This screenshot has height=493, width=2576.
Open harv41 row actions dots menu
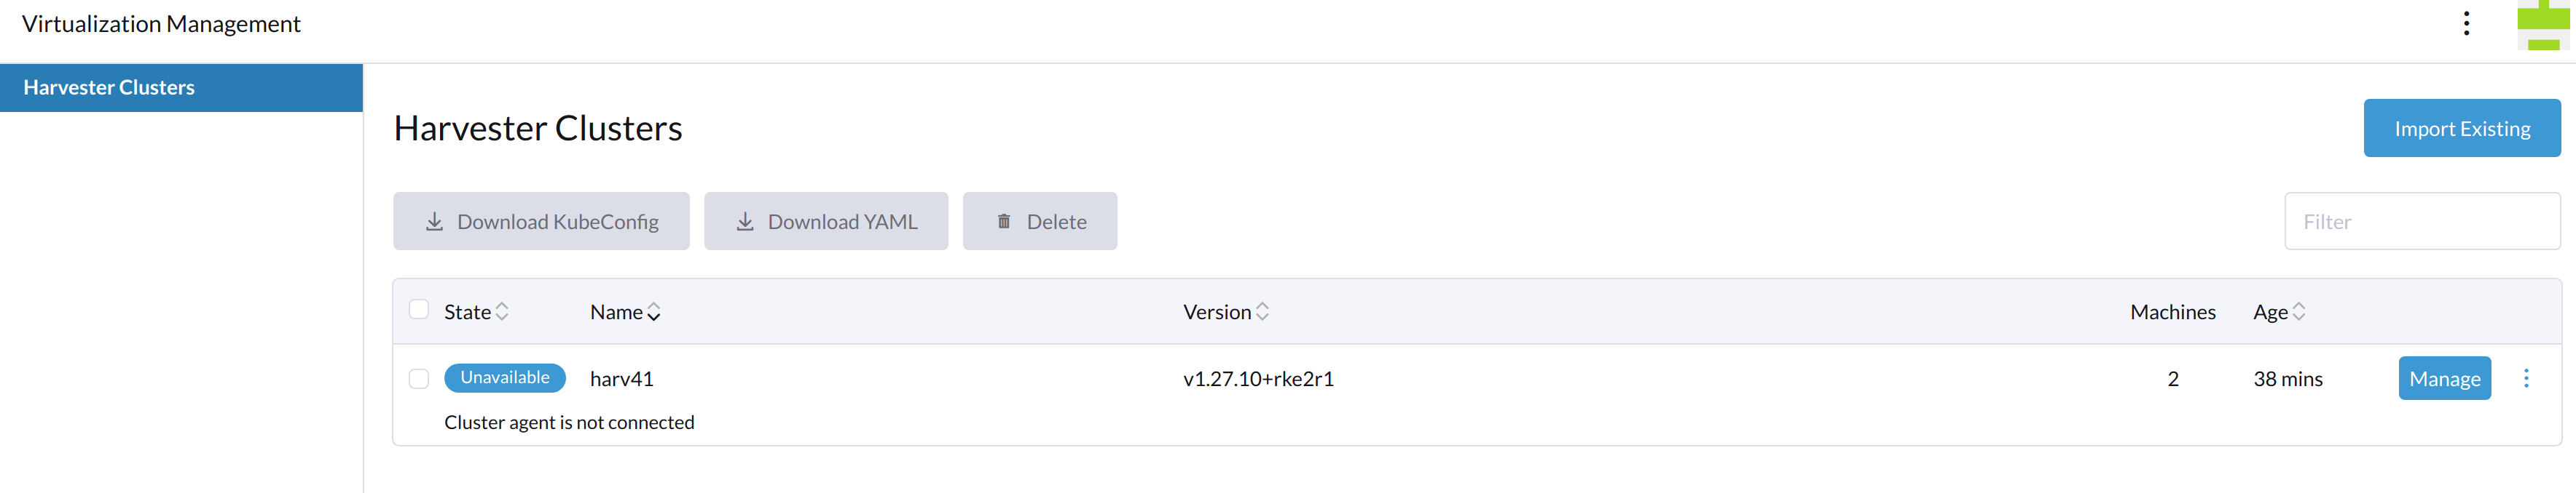pyautogui.click(x=2526, y=378)
